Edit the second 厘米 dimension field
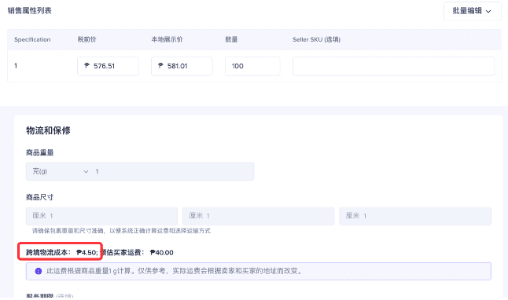Screen dimensions: 508x300 point(258,216)
